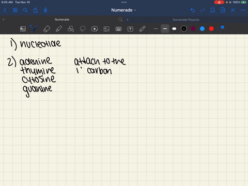This screenshot has width=248, height=186.
Task: Switch to the Numerade tab
Action: click(62, 20)
